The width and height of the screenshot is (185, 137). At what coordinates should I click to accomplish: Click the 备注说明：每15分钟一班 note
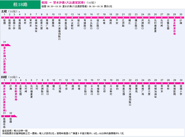15,131
